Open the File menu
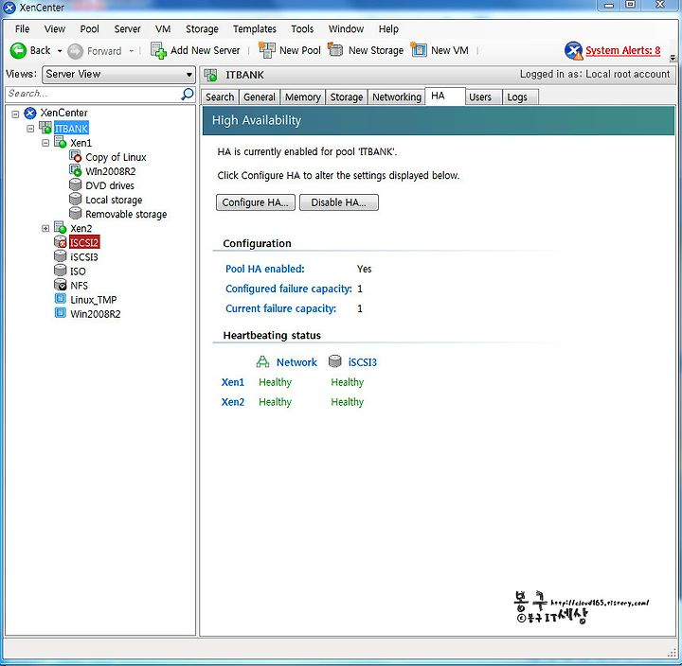Viewport: 682px width, 666px height. (22, 29)
